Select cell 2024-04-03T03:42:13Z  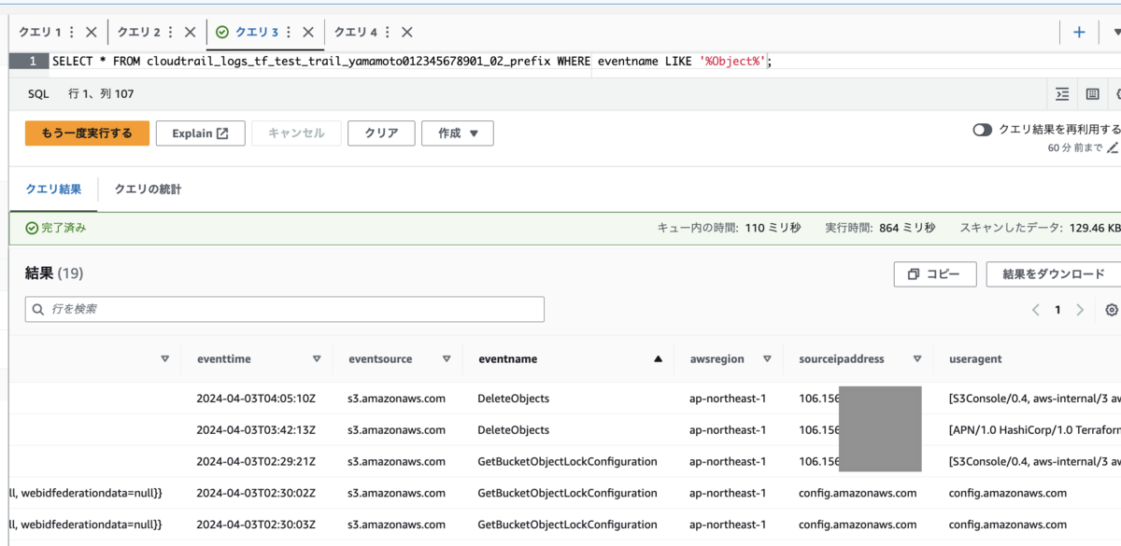pyautogui.click(x=256, y=430)
